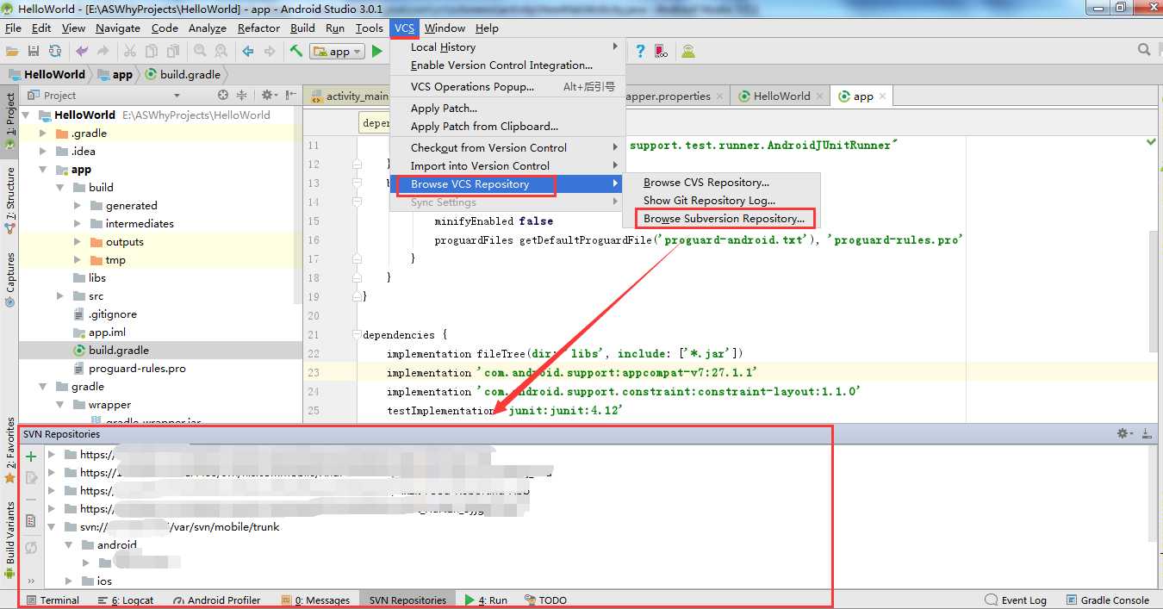Click the Android robot toolbar icon
The width and height of the screenshot is (1163, 609).
tap(688, 52)
